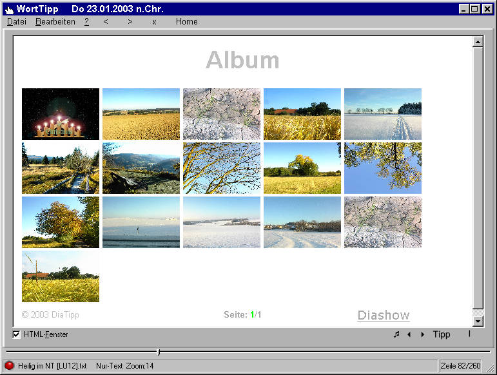Click the horizontal zoom slider handle
The width and height of the screenshot is (497, 375).
click(x=159, y=352)
